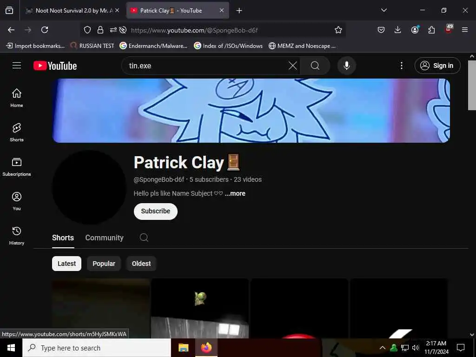
Task: Reload the current page
Action: tap(45, 30)
